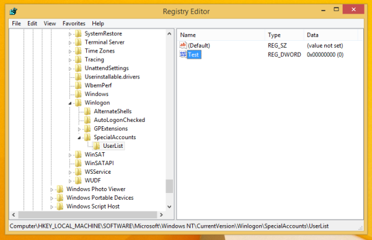Click the SystemRestore folder icon
The height and width of the screenshot is (240, 372).
click(x=78, y=34)
